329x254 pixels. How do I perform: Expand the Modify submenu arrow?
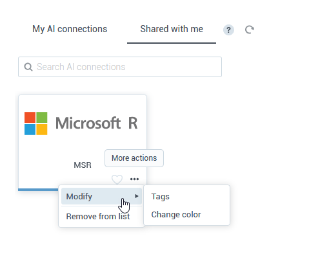click(x=137, y=196)
